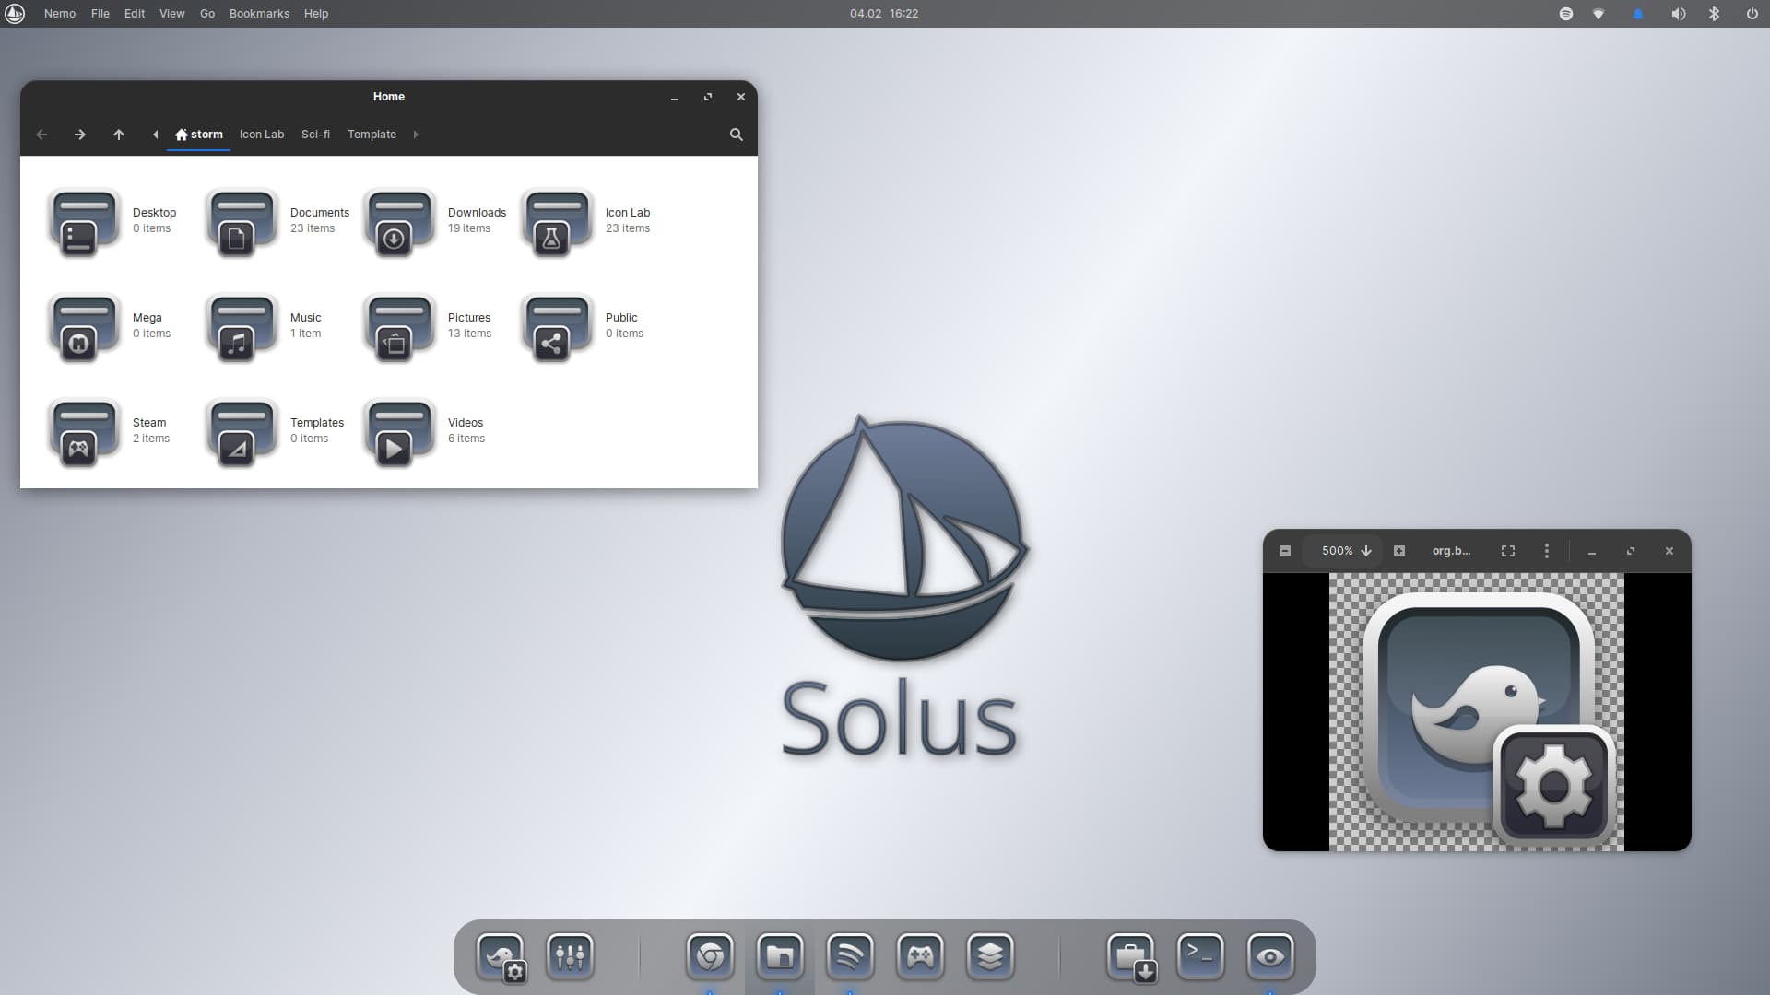1770x995 pixels.
Task: Open the network tray indicator
Action: (1599, 14)
